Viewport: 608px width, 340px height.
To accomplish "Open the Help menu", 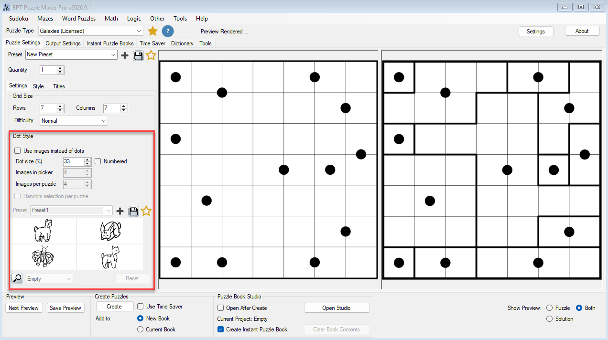I will tap(202, 19).
